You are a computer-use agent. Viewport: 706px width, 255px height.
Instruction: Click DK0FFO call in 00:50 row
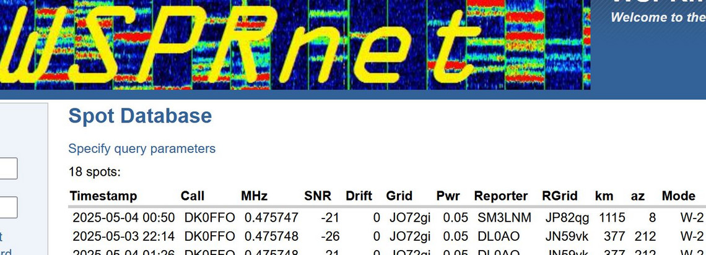(x=209, y=218)
